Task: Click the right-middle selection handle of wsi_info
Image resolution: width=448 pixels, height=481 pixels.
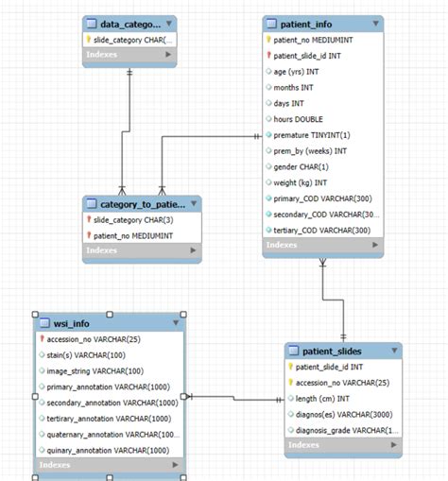Action: (183, 396)
